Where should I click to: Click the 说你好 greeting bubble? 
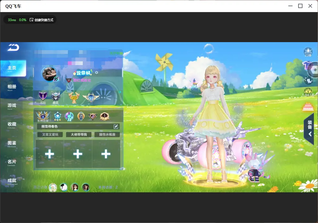coord(83,72)
